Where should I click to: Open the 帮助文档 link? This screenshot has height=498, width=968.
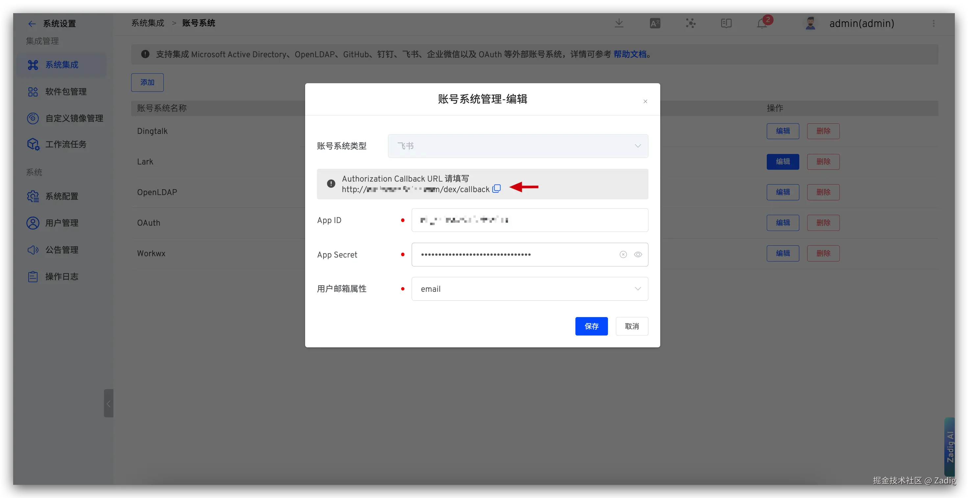click(x=630, y=54)
